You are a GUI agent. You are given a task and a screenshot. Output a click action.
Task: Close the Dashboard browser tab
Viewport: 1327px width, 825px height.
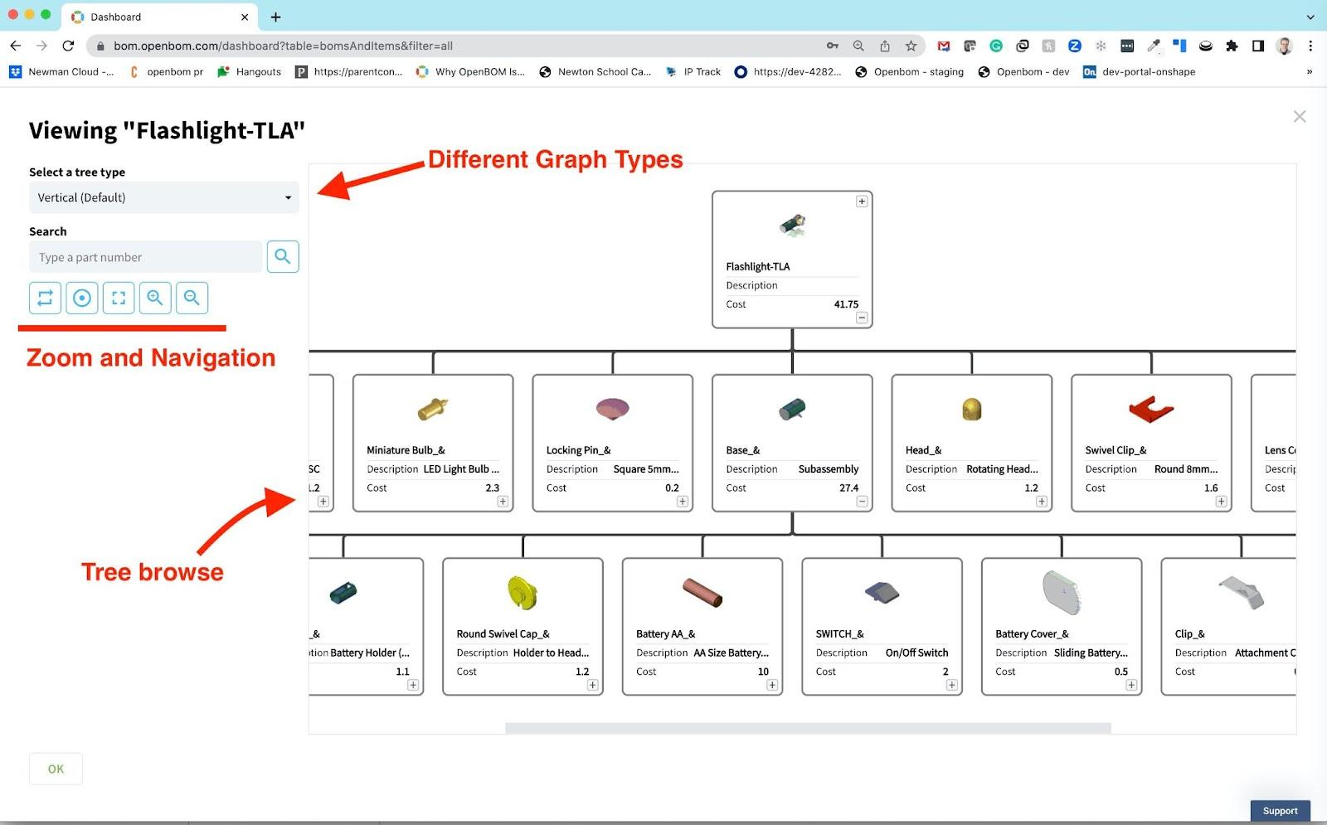pos(245,17)
